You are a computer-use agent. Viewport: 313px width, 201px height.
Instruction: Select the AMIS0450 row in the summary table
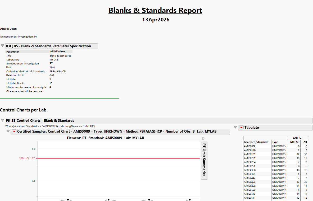tap(251, 182)
